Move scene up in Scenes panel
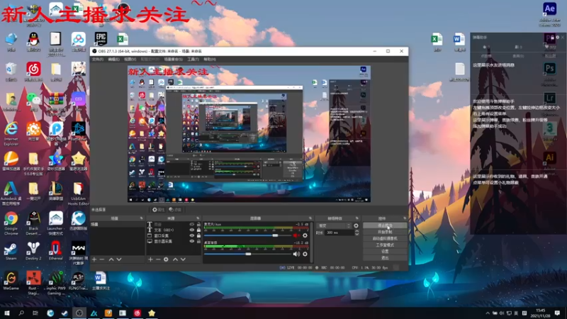This screenshot has width=567, height=319. tap(111, 259)
